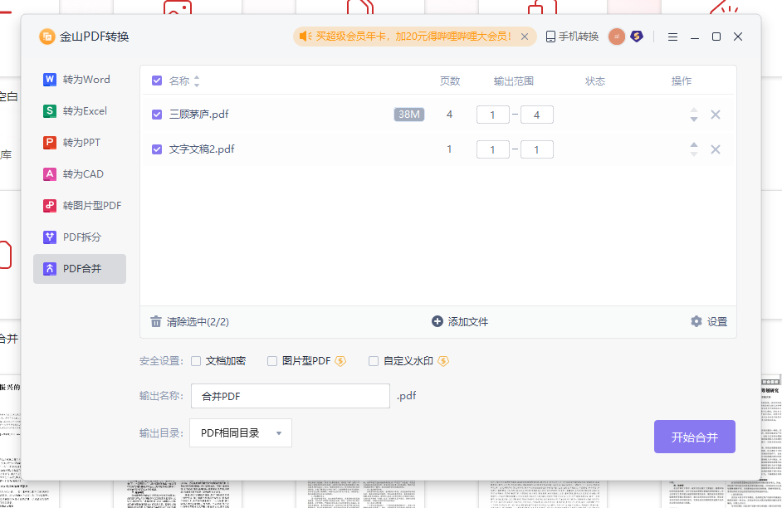This screenshot has width=782, height=508.
Task: Remove 文字文稿2.pdf from the list
Action: pyautogui.click(x=715, y=149)
